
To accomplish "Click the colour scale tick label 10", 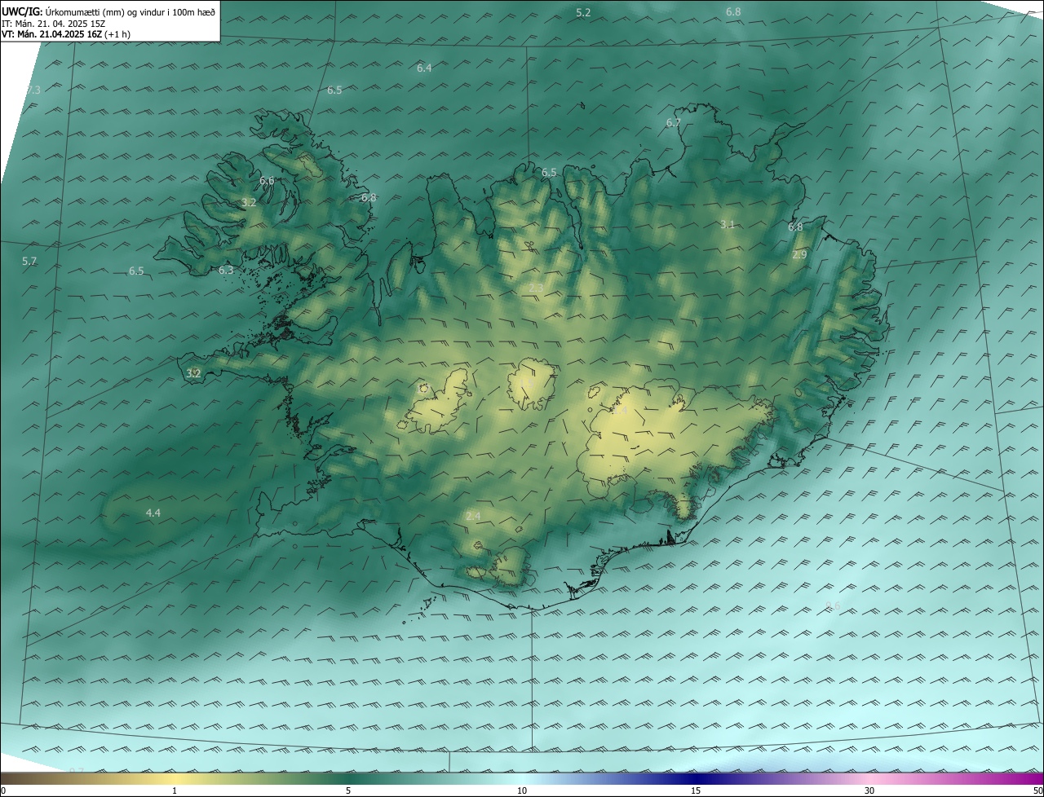I will [522, 790].
